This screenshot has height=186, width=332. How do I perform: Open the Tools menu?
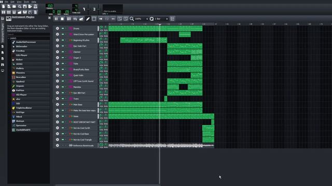click(26, 2)
